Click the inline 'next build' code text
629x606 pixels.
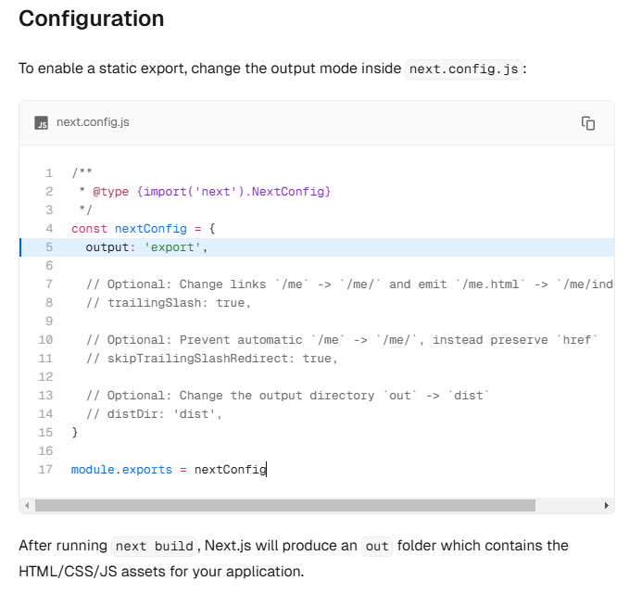155,546
